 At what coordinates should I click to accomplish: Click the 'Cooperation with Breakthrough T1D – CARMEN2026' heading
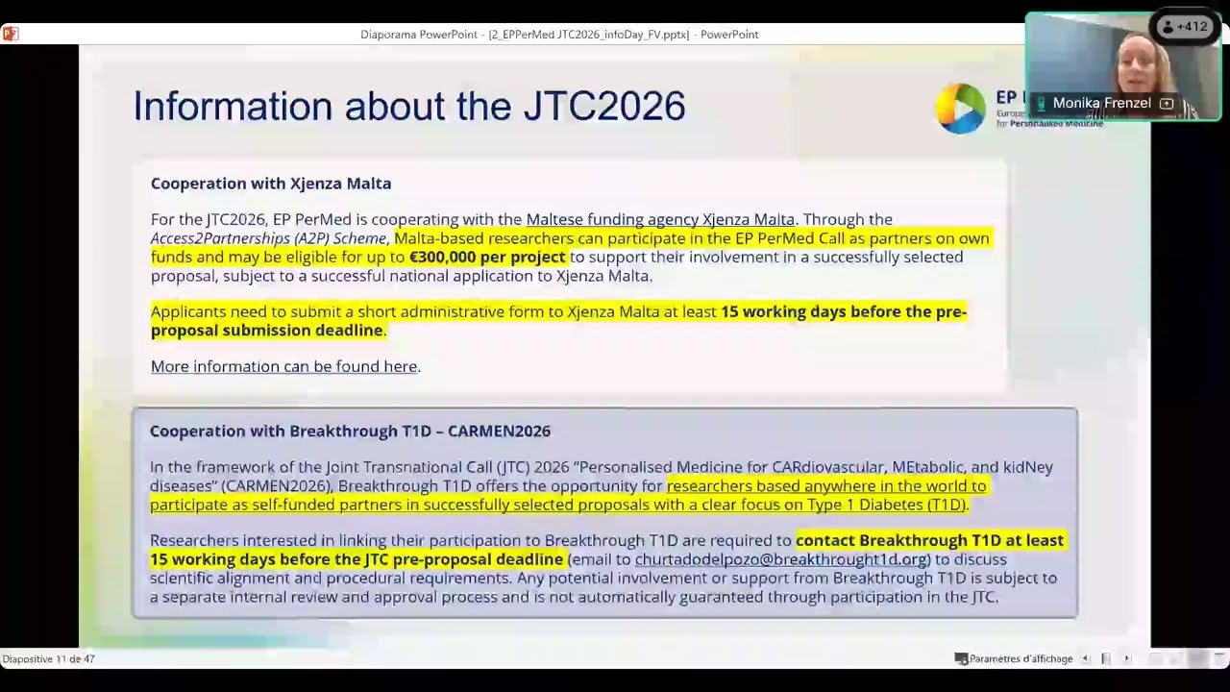click(x=350, y=432)
